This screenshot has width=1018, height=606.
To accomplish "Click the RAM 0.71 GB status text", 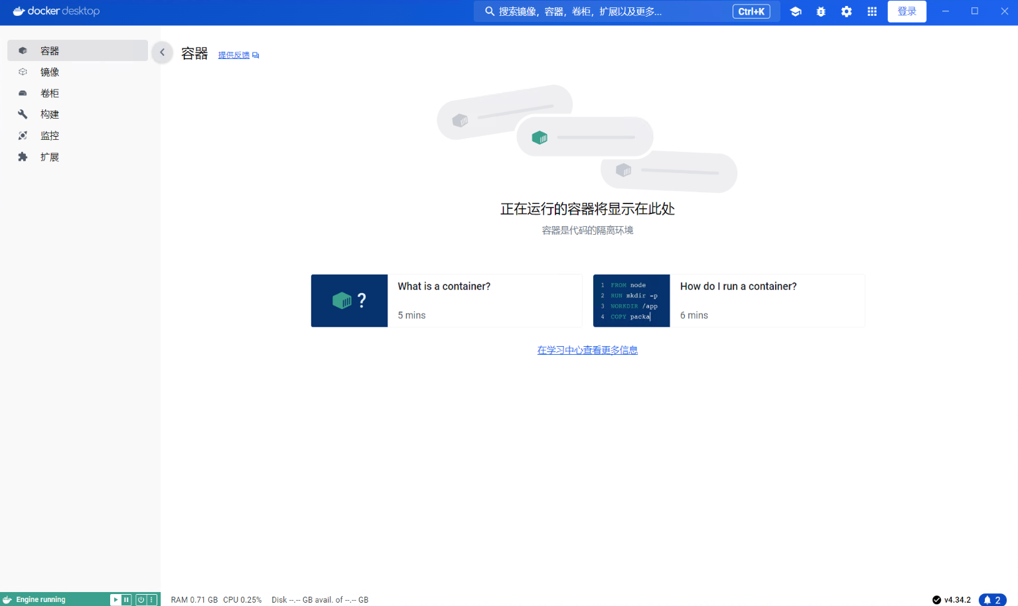I will point(194,600).
